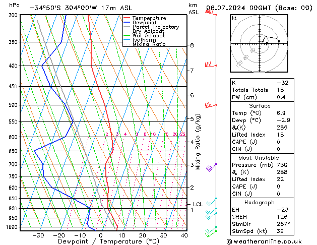Viewport: 317px width, 245px height.
Task: Click the 850 hPa pressure axis label
Action: point(14,199)
